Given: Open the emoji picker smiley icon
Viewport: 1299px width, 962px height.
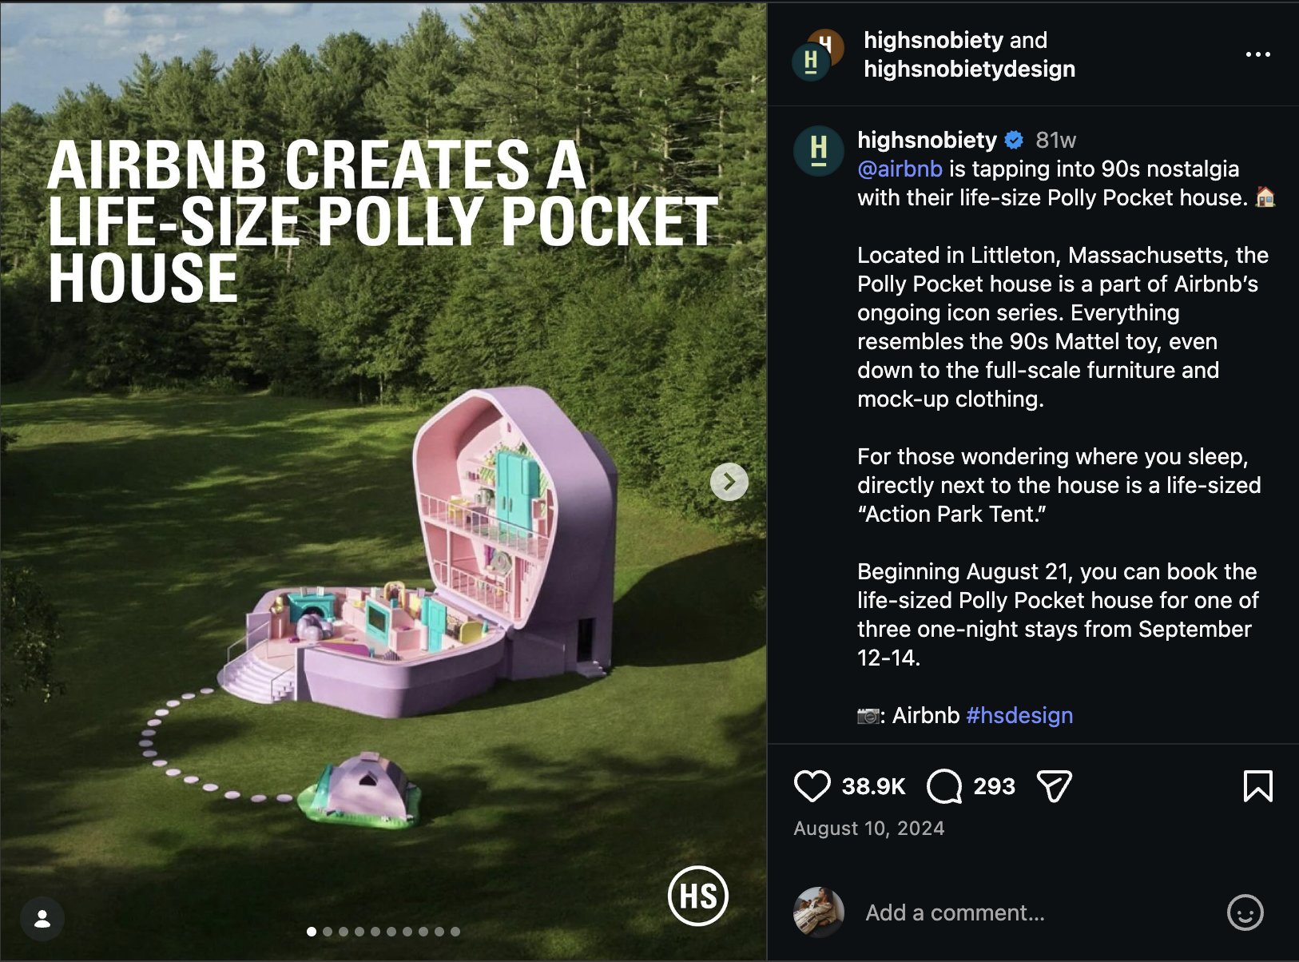Looking at the screenshot, I should [x=1245, y=912].
